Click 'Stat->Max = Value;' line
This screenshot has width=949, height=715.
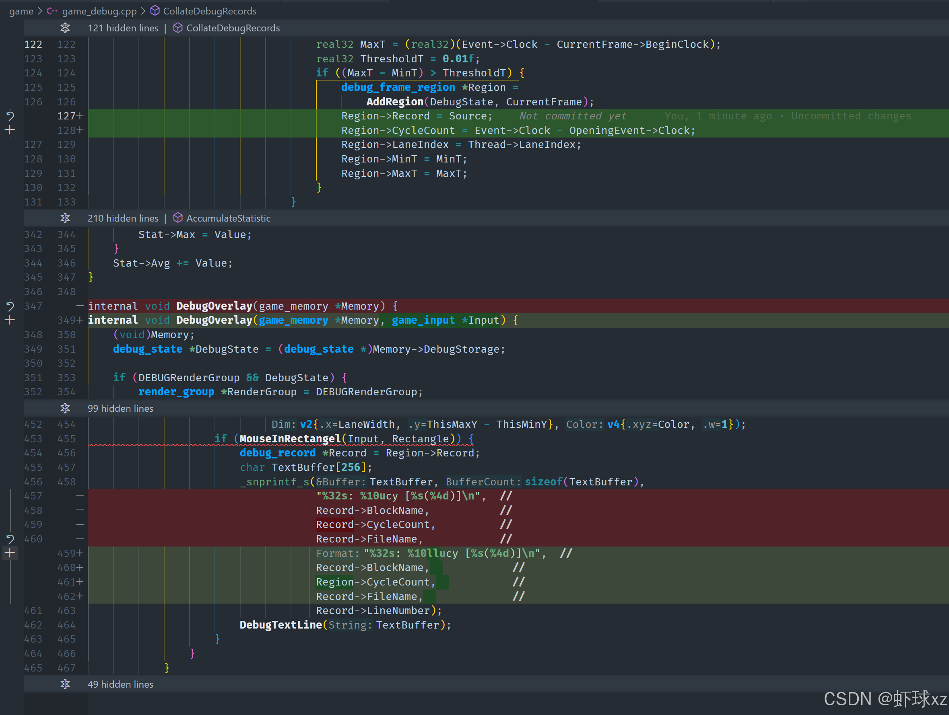click(195, 235)
